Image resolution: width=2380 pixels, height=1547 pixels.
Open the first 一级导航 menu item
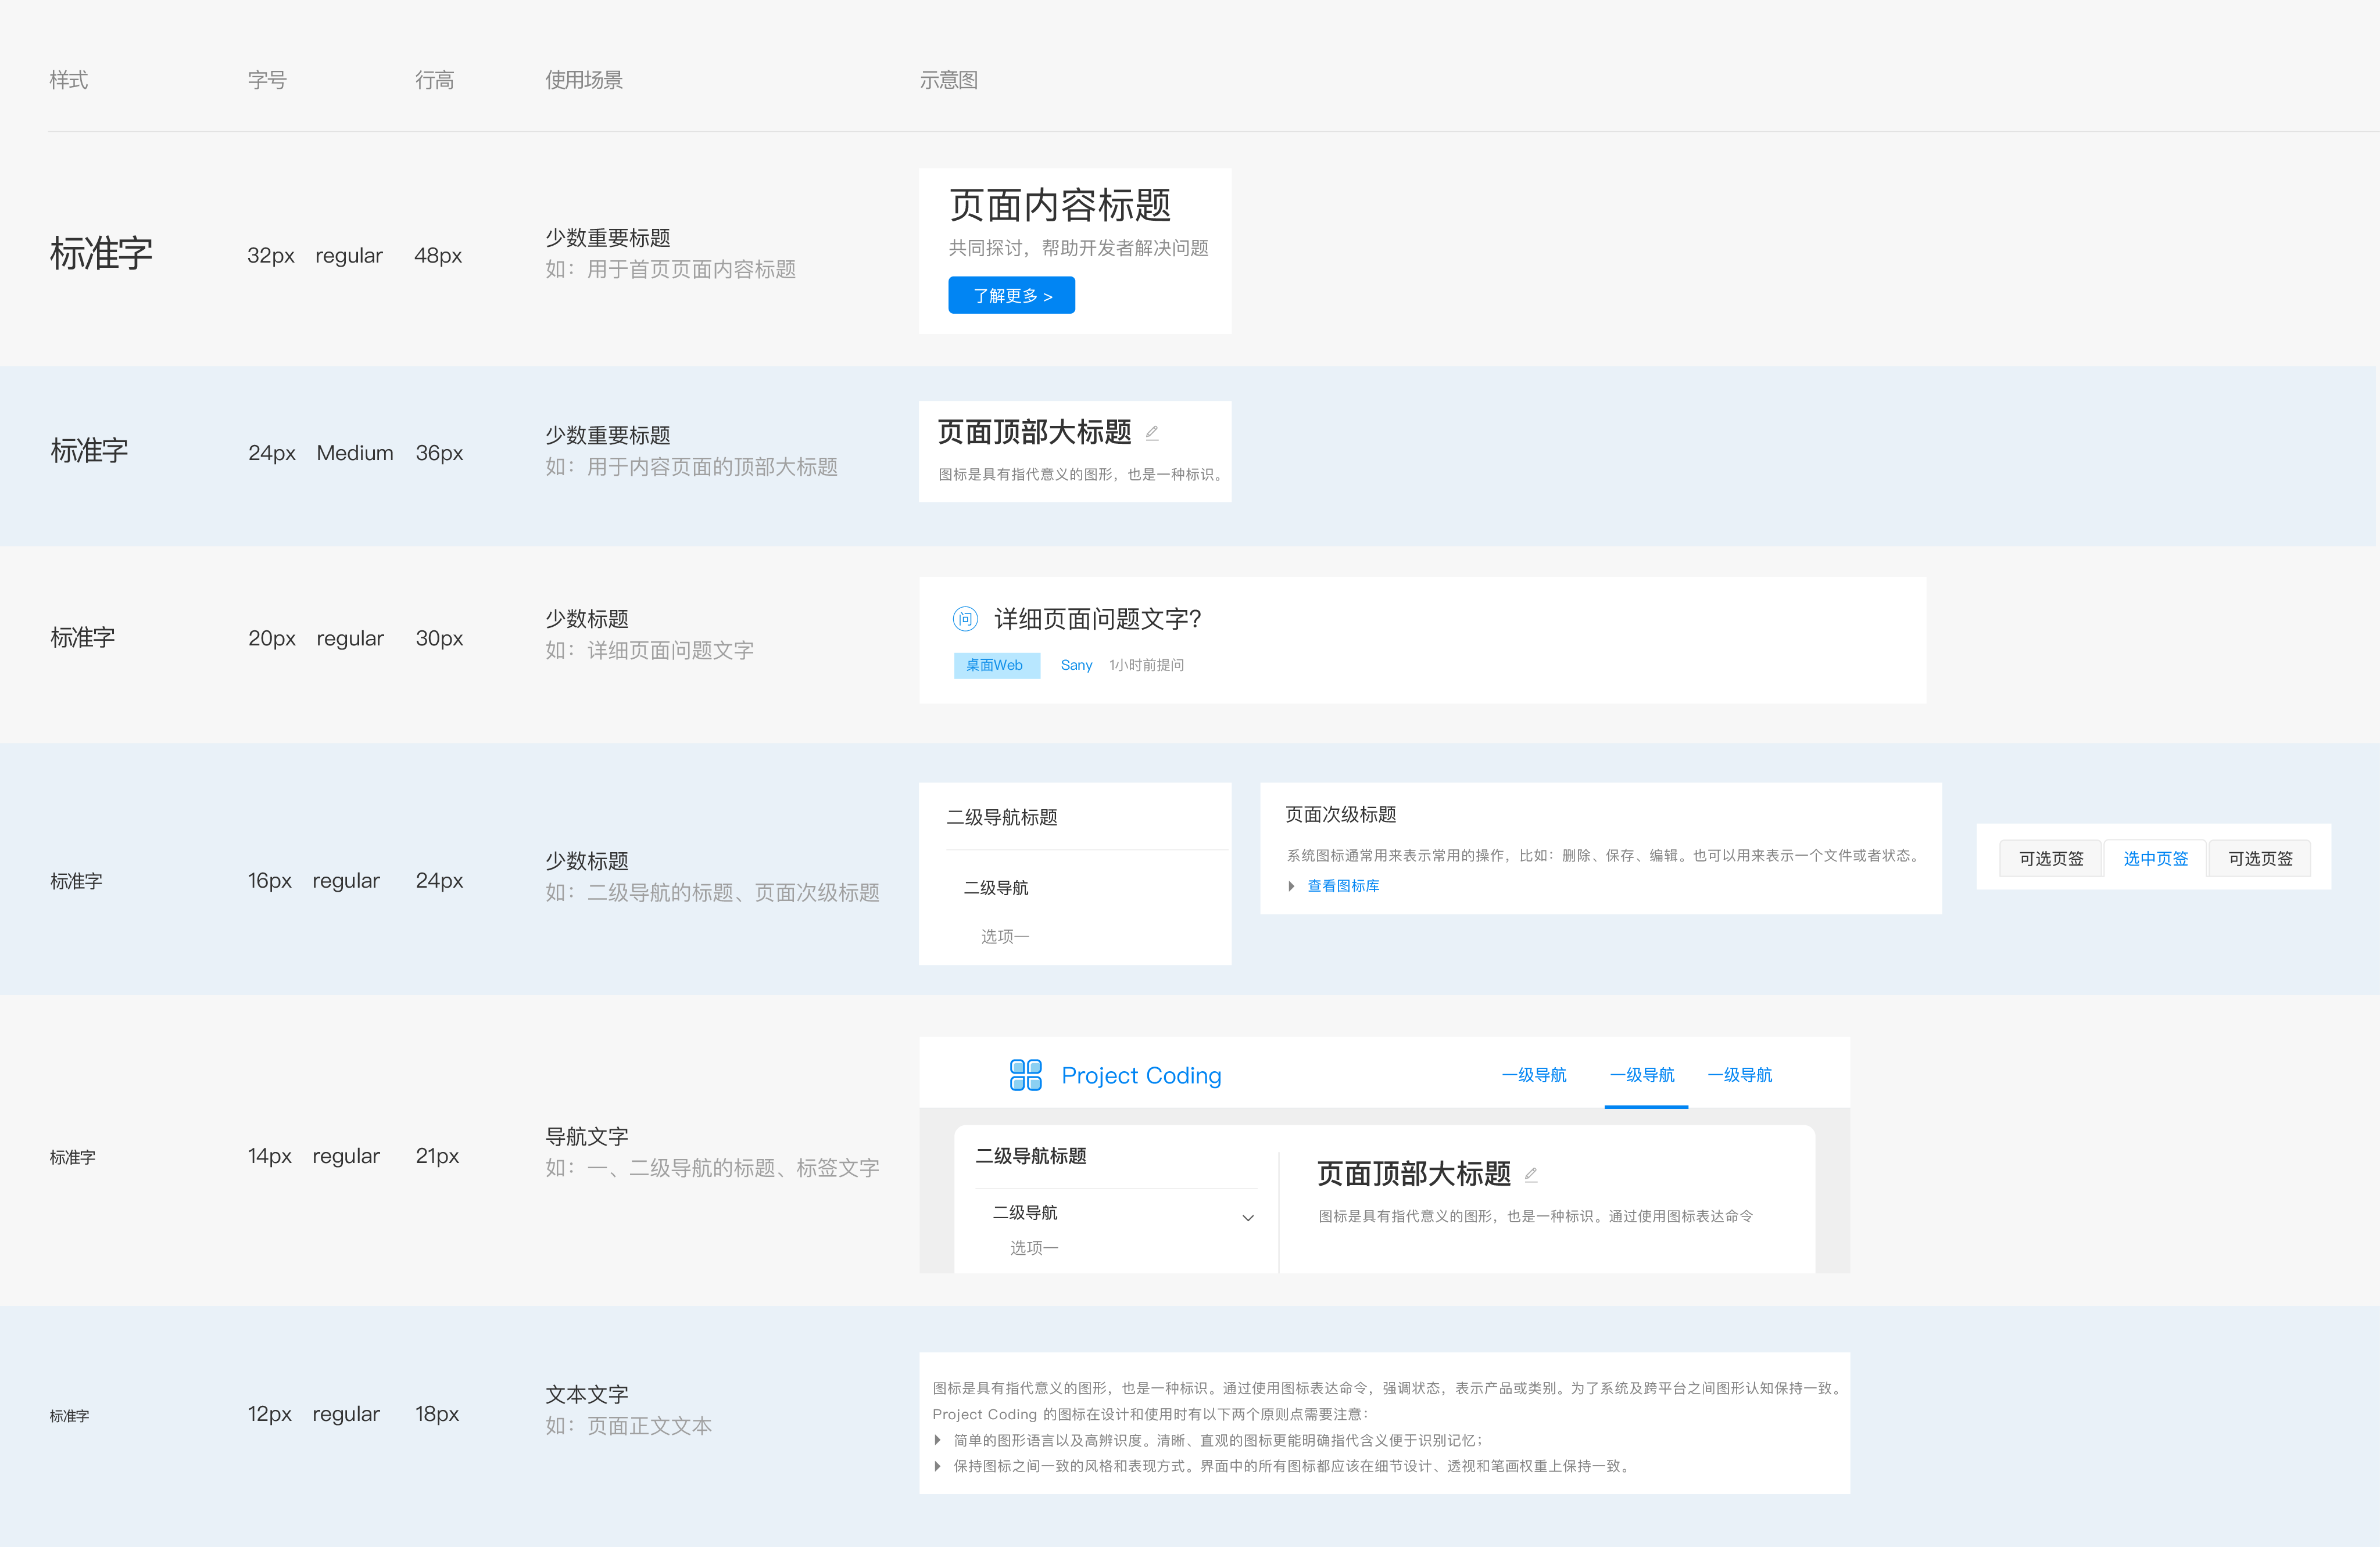1534,1075
